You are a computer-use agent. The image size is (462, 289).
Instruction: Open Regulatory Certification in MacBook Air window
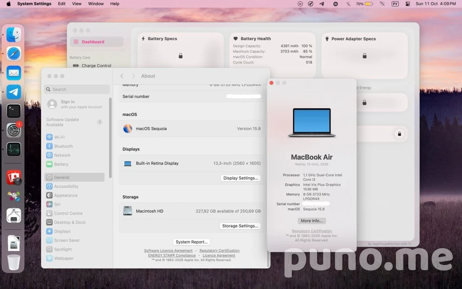(x=312, y=231)
